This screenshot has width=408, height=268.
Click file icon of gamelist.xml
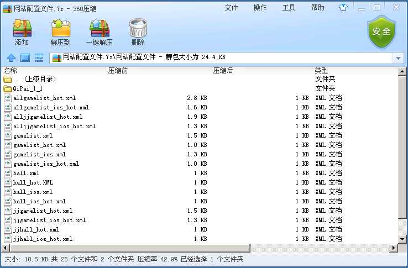pos(8,135)
